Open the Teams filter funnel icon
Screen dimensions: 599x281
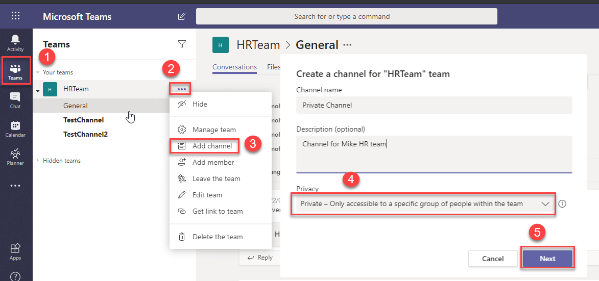tap(181, 44)
